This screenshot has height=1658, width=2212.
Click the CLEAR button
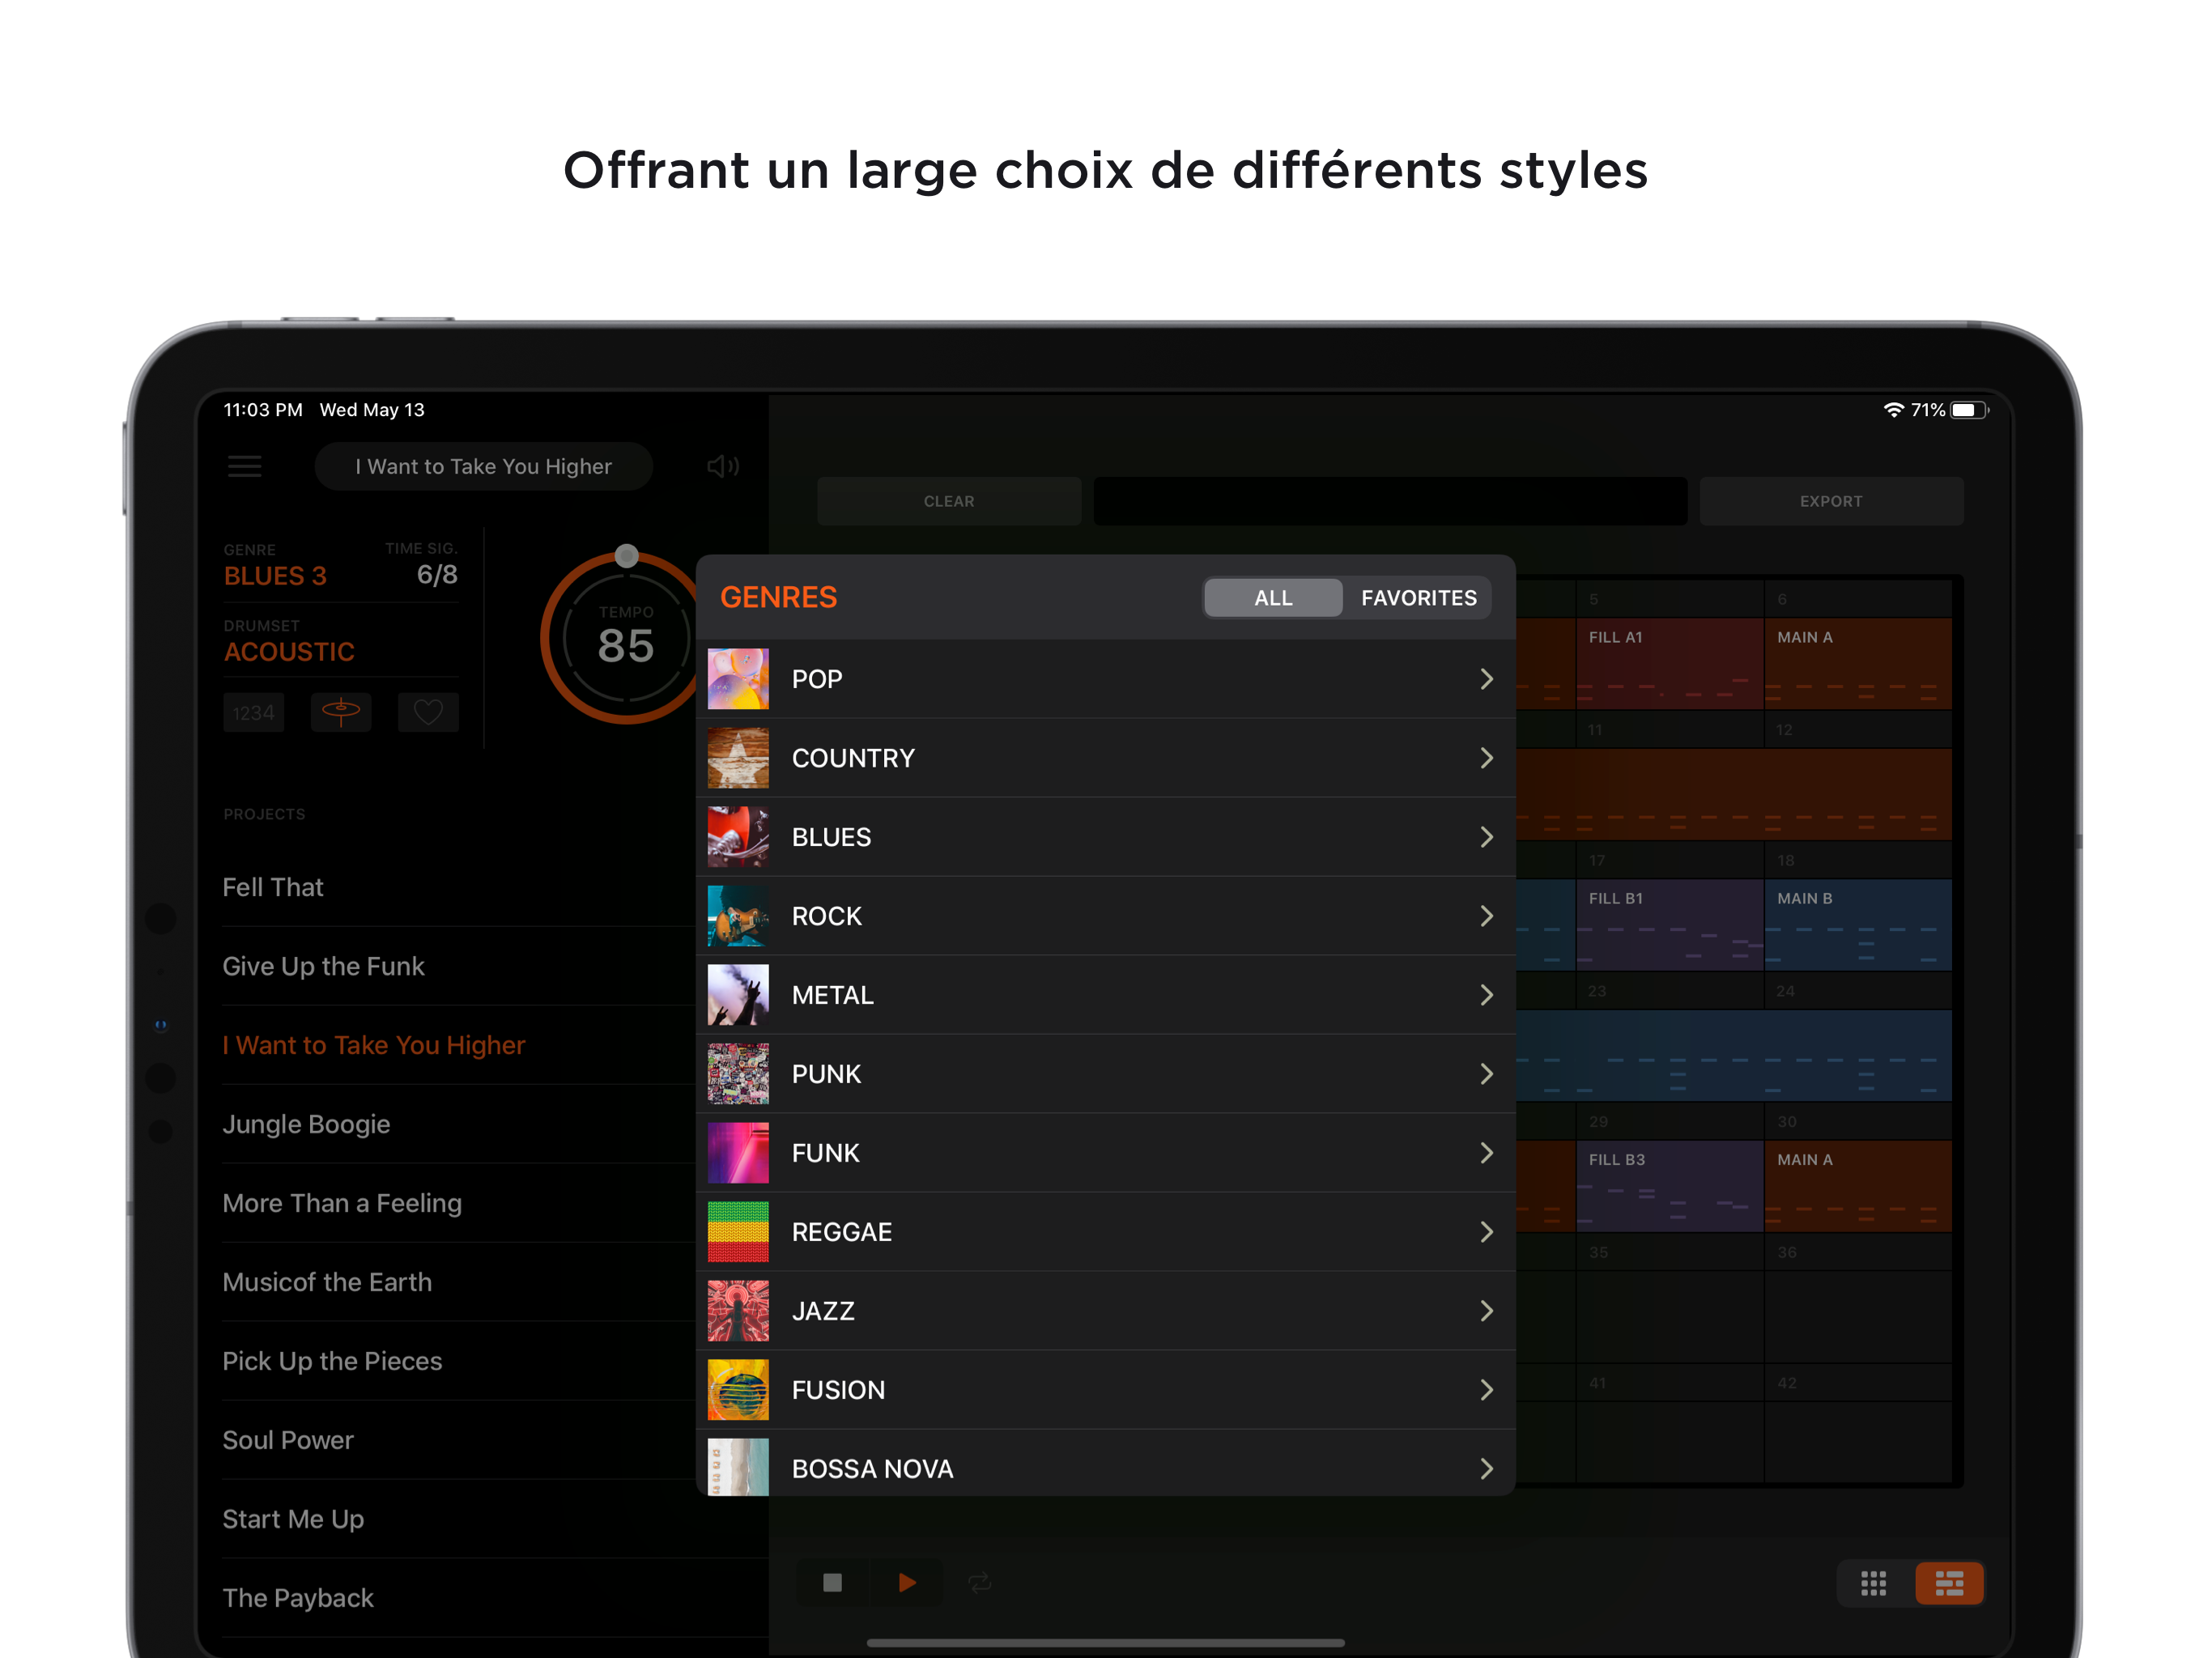[948, 501]
